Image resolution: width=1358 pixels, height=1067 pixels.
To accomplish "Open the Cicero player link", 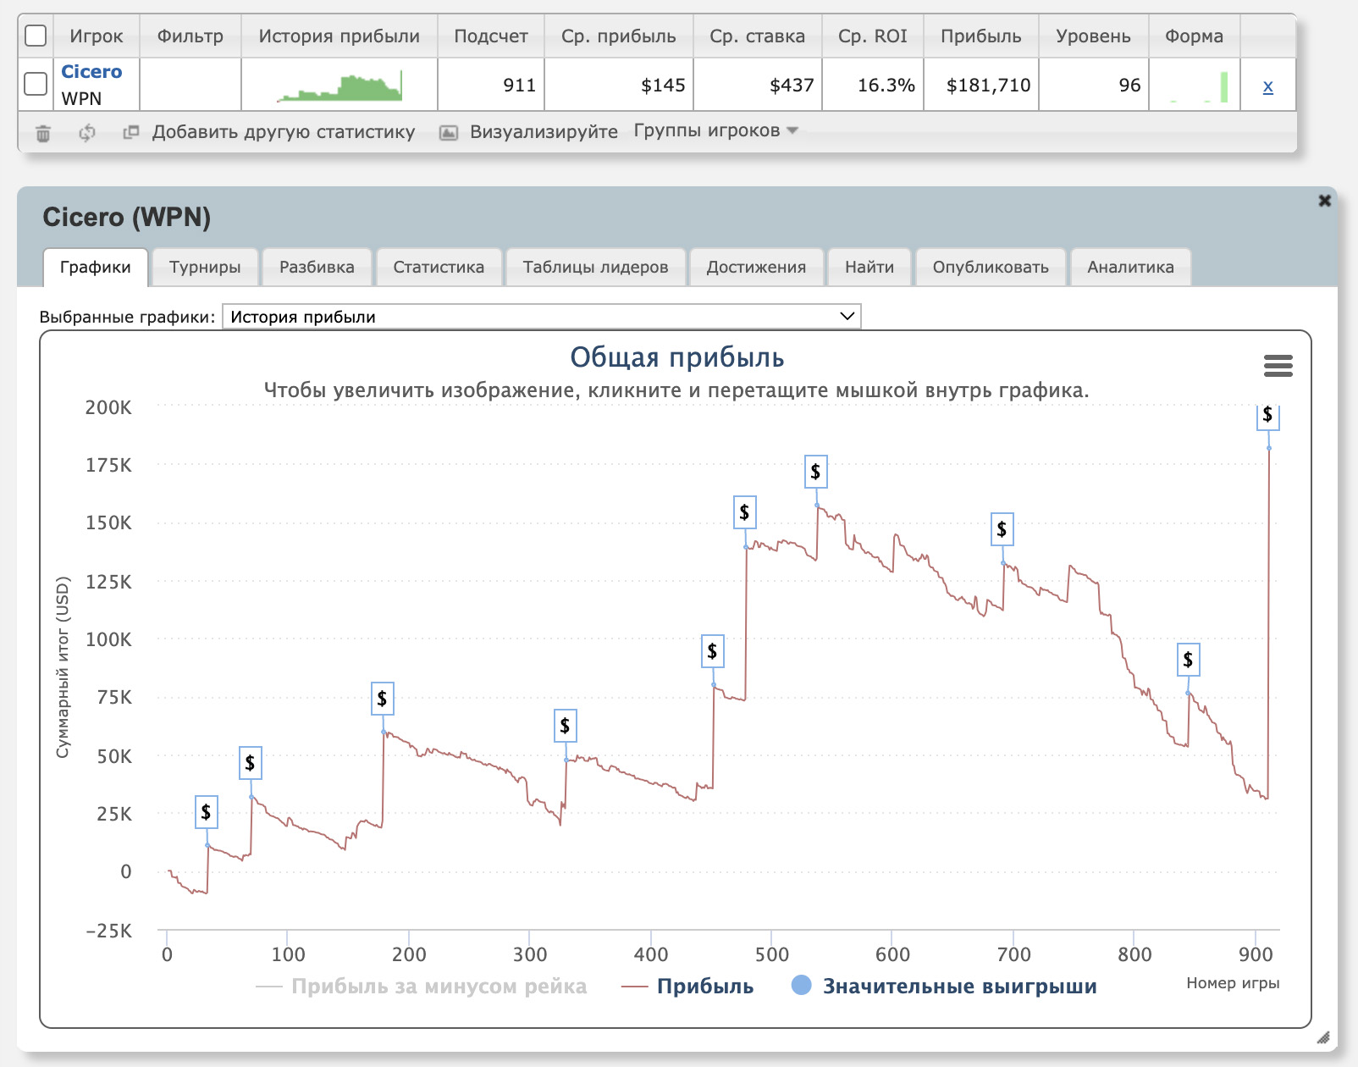I will pyautogui.click(x=91, y=72).
